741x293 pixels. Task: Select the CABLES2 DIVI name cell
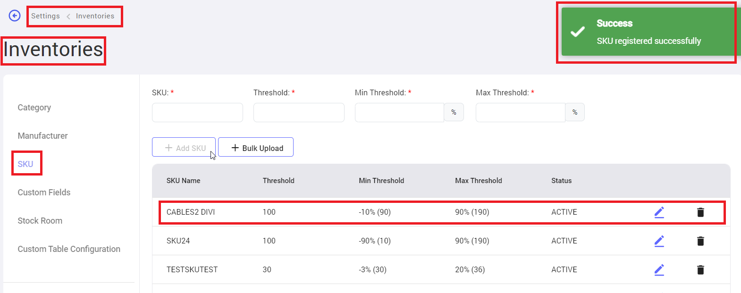coord(191,212)
